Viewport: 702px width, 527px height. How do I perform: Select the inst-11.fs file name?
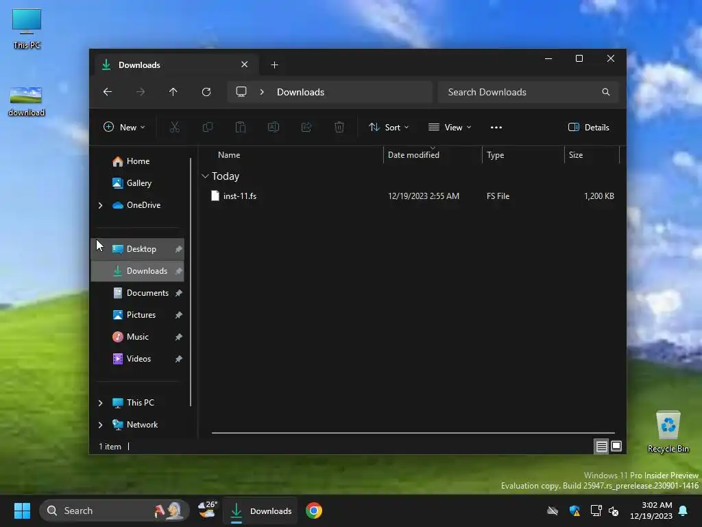(x=240, y=196)
